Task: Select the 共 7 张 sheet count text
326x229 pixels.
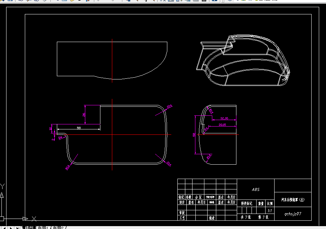Action: point(246,217)
